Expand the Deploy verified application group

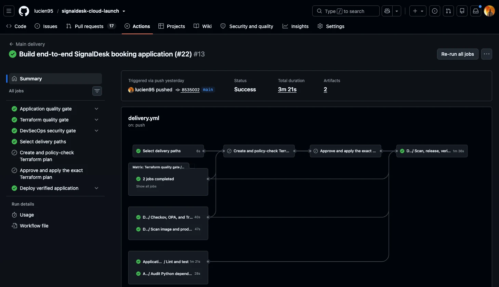[x=96, y=188]
